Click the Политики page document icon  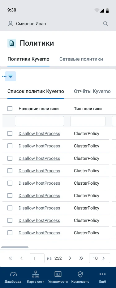point(12,43)
